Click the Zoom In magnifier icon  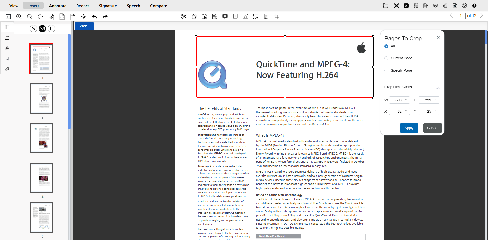19,17
